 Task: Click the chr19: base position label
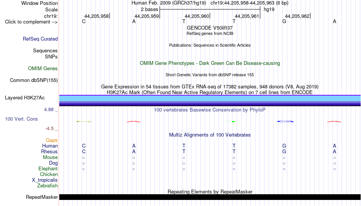pos(51,16)
